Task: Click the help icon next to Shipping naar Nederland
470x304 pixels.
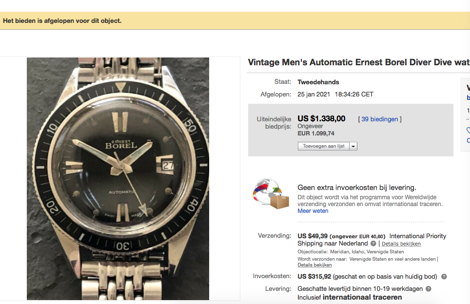Action: click(373, 244)
